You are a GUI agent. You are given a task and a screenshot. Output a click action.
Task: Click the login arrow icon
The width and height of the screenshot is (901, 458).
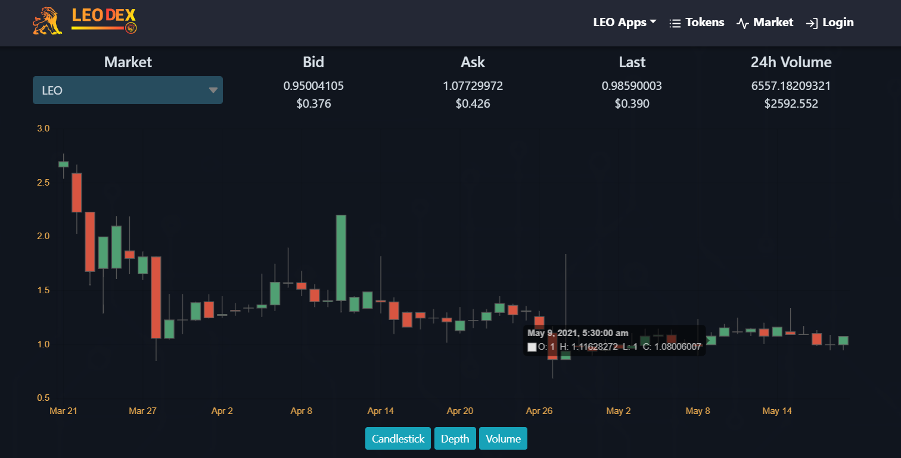[812, 23]
